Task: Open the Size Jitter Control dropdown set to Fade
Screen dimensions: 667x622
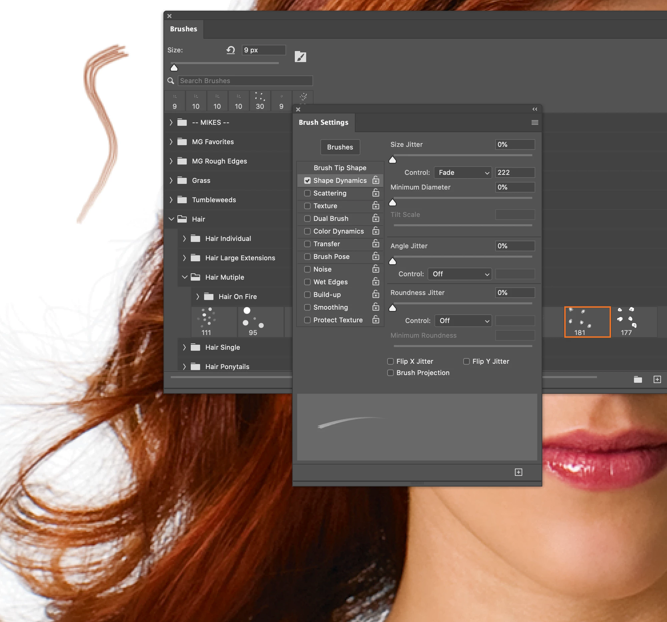Action: pos(463,173)
